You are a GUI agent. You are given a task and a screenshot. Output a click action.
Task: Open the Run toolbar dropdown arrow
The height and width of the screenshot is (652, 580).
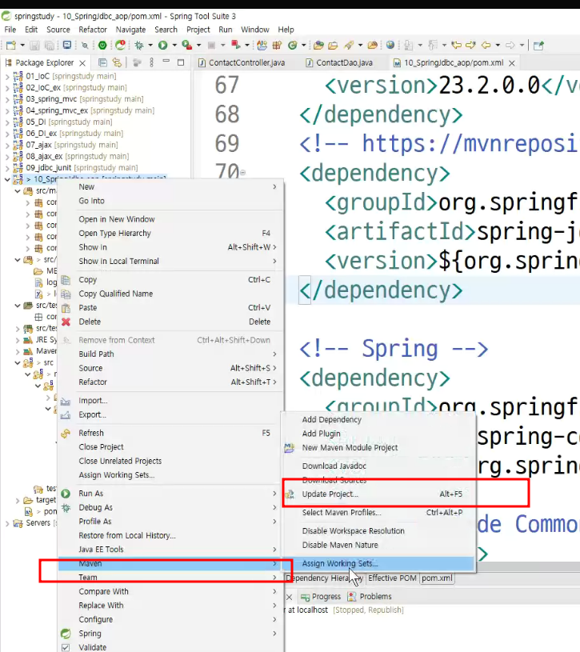174,46
